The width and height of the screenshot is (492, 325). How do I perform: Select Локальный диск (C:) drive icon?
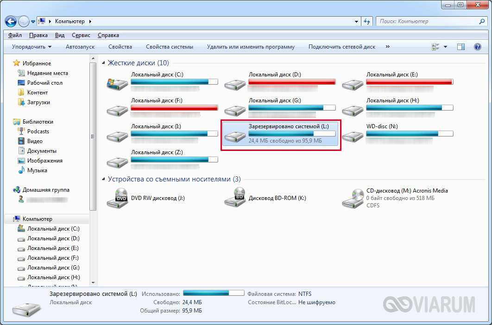(117, 84)
